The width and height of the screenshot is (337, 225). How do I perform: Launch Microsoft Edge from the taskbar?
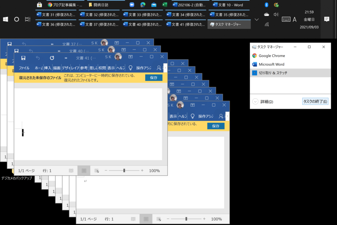coord(143,5)
